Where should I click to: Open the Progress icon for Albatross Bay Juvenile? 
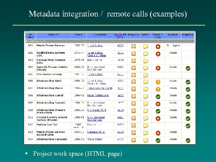coord(133,103)
